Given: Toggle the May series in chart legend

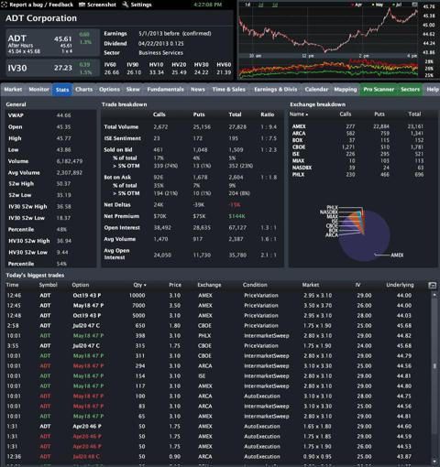Looking at the screenshot, I should point(378,5).
